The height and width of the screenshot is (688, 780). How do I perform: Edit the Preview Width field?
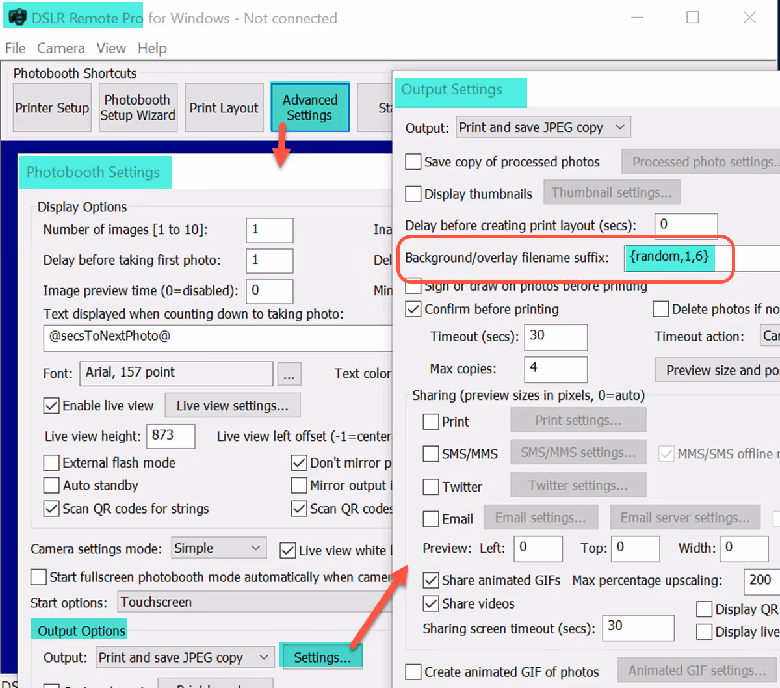[x=744, y=549]
